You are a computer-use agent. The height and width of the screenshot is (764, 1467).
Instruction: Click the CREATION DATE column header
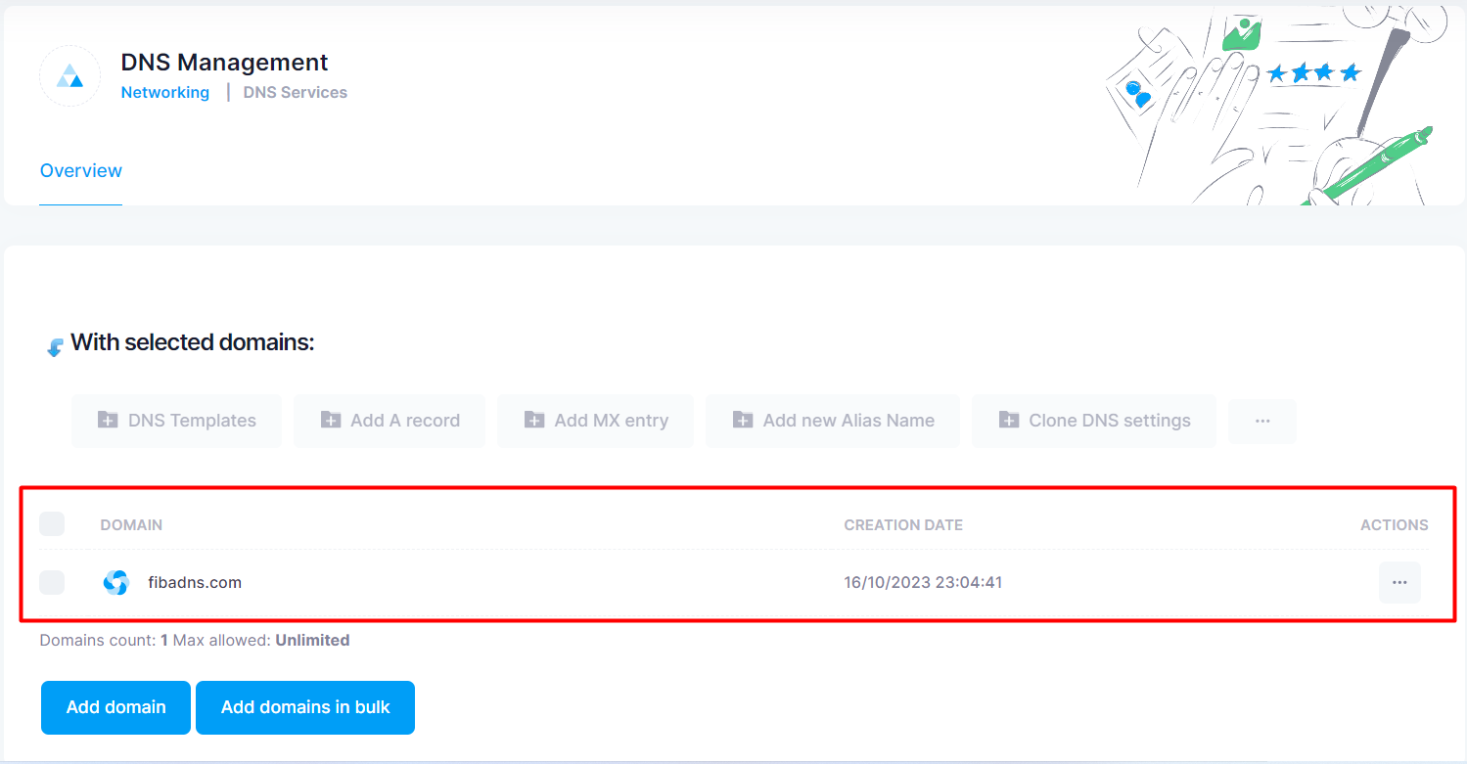pos(903,525)
